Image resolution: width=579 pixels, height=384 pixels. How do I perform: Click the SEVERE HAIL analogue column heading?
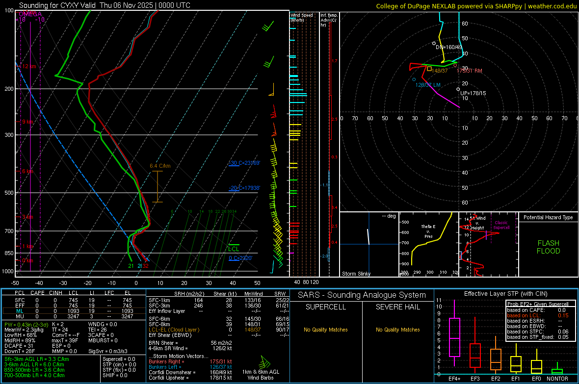(x=397, y=307)
